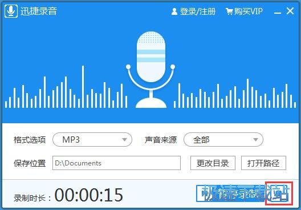Click the 00:00:15 recording duration readout
This screenshot has width=301, height=210.
tap(89, 195)
